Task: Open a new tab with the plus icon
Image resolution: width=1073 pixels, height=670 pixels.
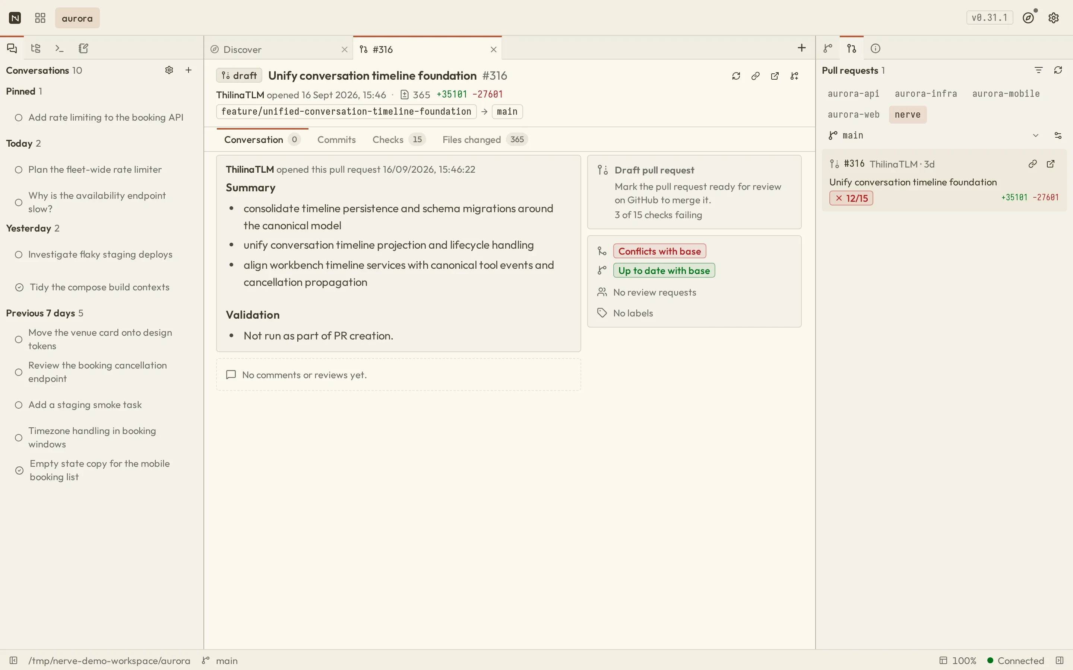Action: [x=802, y=48]
